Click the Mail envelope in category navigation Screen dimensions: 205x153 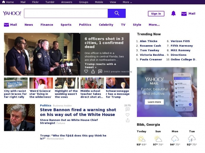click(x=6, y=25)
